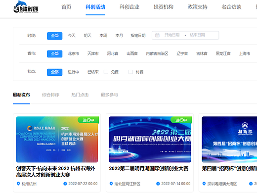Filter province by 河北省
This screenshot has width=257, height=193.
click(113, 53)
